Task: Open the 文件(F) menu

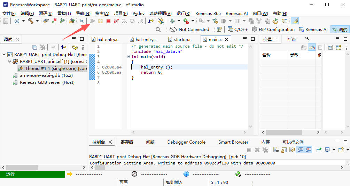Action: click(x=9, y=13)
